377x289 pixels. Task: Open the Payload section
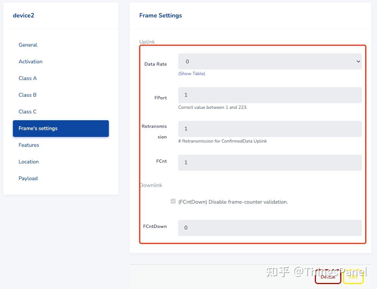pyautogui.click(x=28, y=178)
